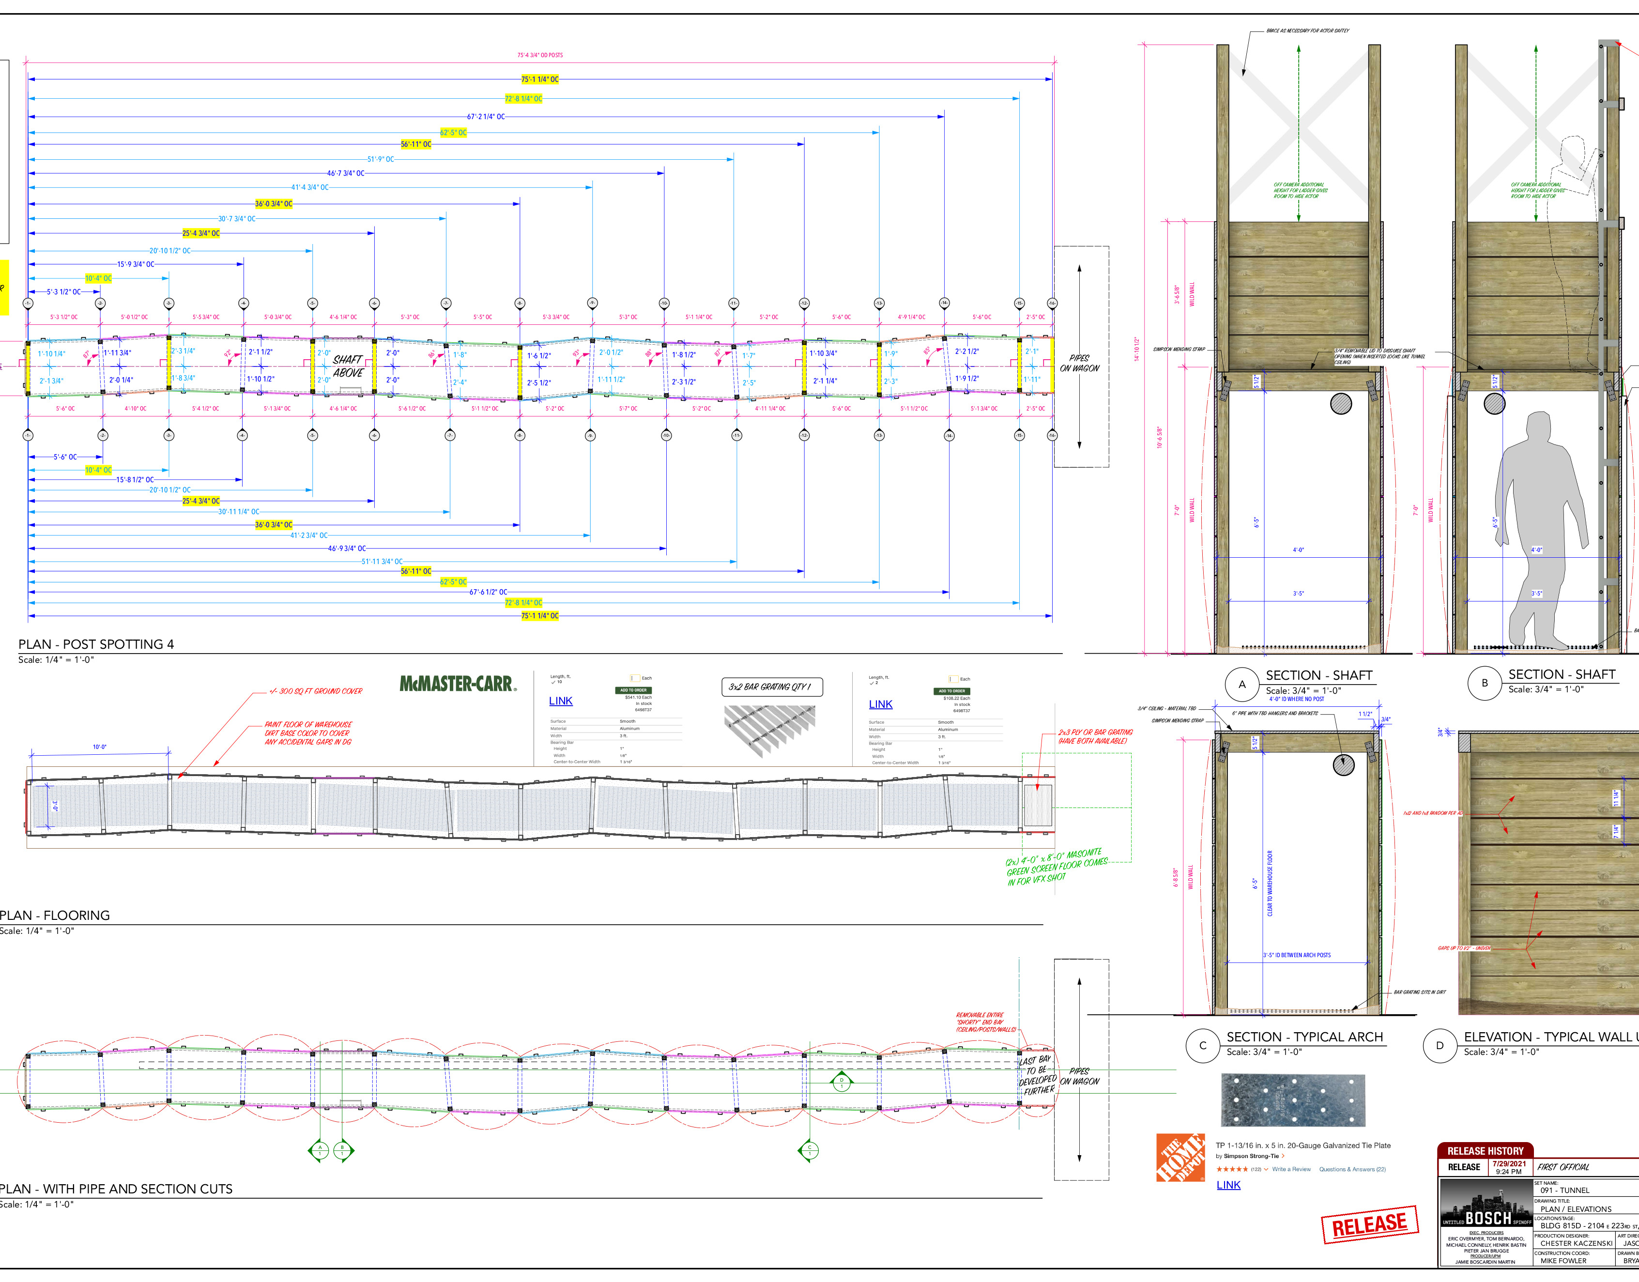Click the section A cut marker diamond
The width and height of the screenshot is (1639, 1282).
320,1150
